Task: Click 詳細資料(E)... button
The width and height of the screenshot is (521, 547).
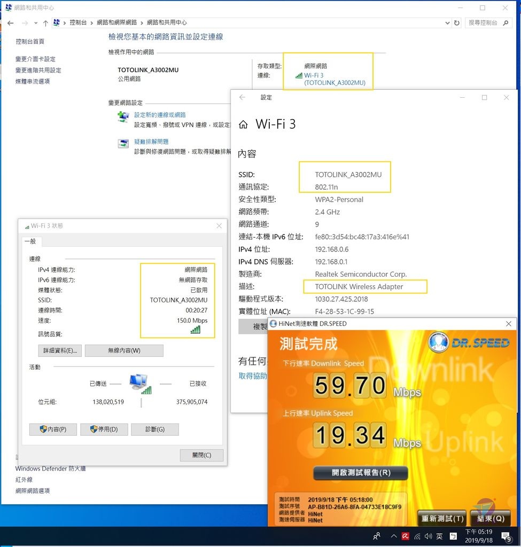Action: pos(60,350)
